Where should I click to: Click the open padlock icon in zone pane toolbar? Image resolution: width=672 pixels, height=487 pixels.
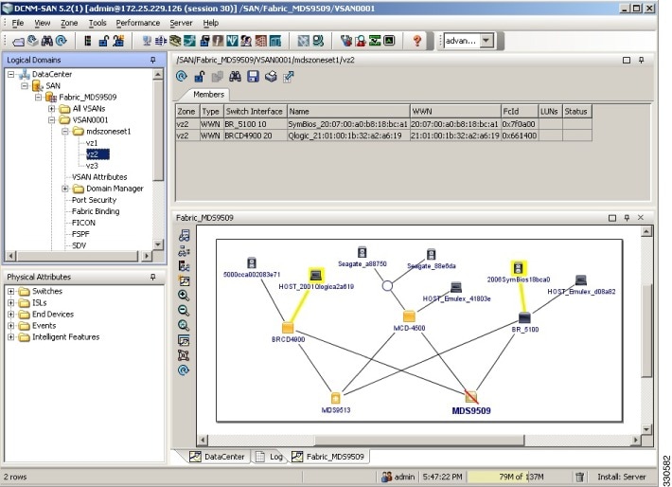tap(200, 77)
